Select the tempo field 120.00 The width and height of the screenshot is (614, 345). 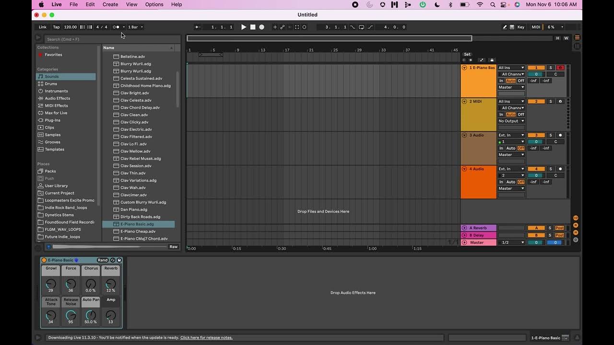pyautogui.click(x=70, y=27)
